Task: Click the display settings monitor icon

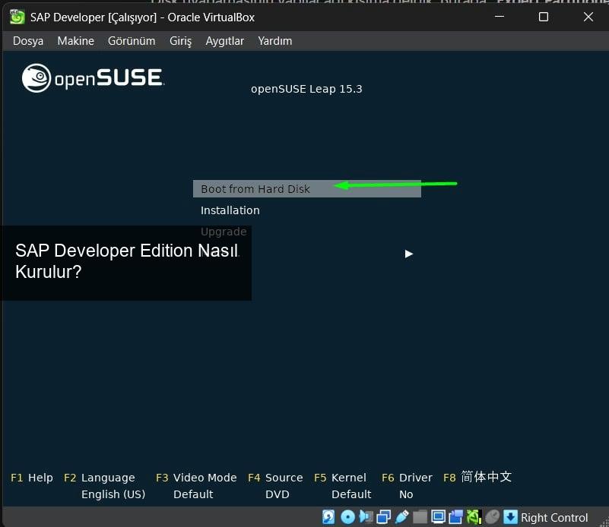Action: point(438,518)
